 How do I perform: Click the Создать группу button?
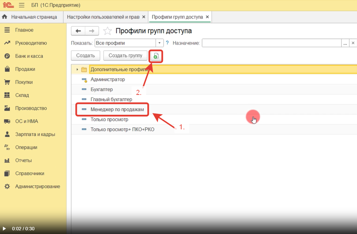click(125, 56)
